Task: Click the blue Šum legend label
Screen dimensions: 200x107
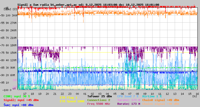Action: 18,105
